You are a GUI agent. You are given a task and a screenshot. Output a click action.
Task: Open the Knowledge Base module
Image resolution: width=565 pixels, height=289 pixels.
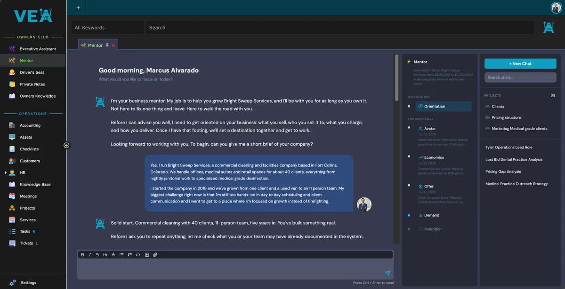click(33, 184)
